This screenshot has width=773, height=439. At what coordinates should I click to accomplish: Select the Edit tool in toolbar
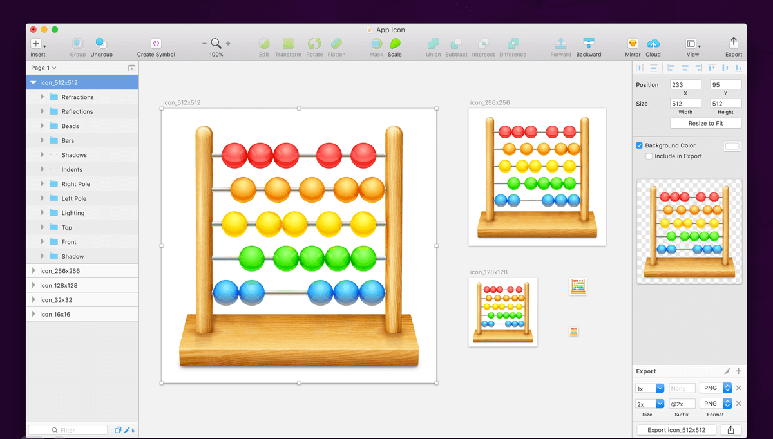[264, 43]
